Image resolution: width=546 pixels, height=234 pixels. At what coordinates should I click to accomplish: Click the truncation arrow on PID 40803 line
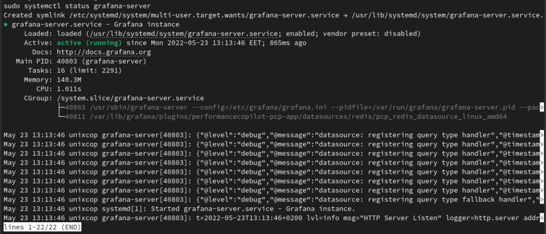(541, 107)
